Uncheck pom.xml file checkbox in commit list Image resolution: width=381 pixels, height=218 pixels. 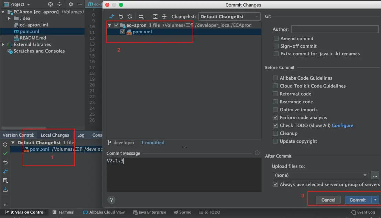[x=123, y=32]
